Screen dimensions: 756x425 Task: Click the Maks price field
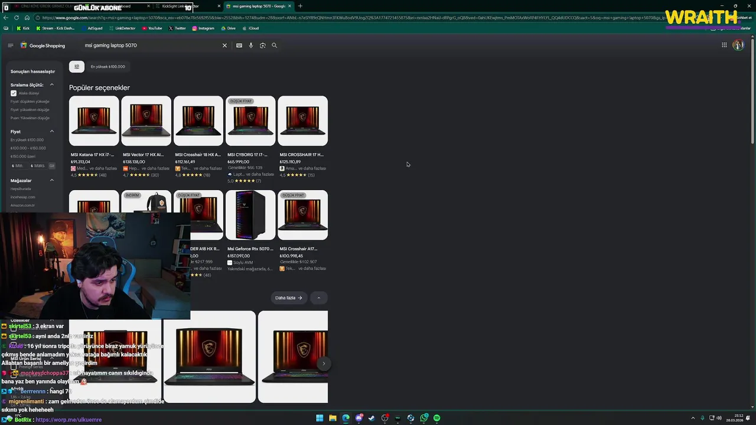click(38, 166)
